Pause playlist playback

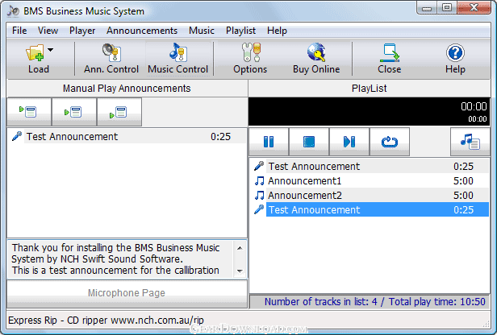tap(269, 142)
